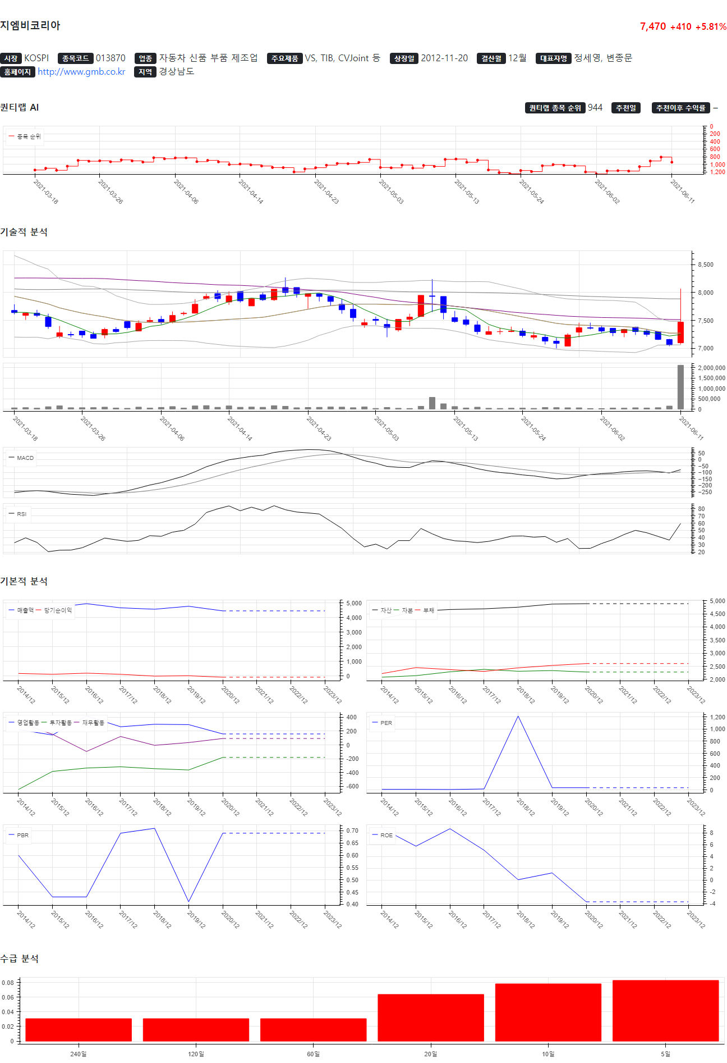
Task: Click the red bar for 60일
Action: coord(313,1030)
